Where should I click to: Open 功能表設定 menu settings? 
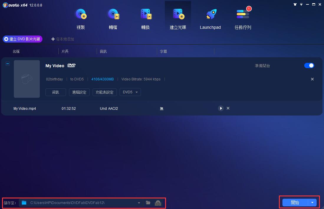click(105, 92)
